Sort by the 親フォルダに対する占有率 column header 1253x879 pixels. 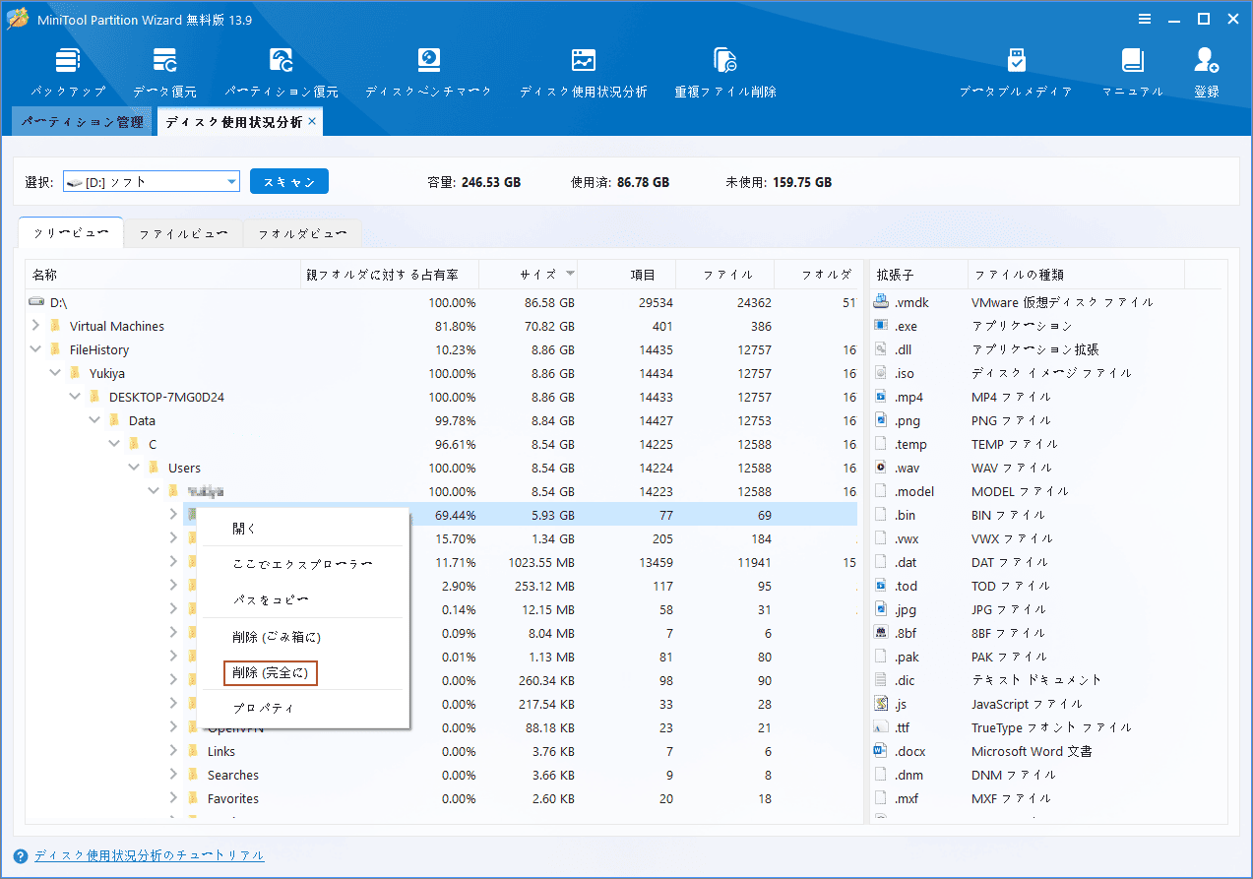(391, 275)
